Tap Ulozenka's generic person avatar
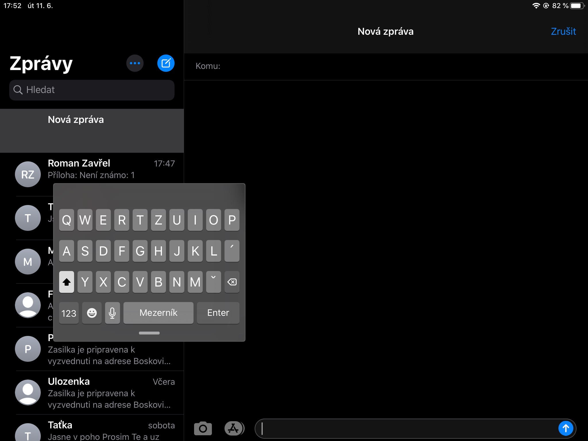Image resolution: width=588 pixels, height=441 pixels. (x=28, y=392)
